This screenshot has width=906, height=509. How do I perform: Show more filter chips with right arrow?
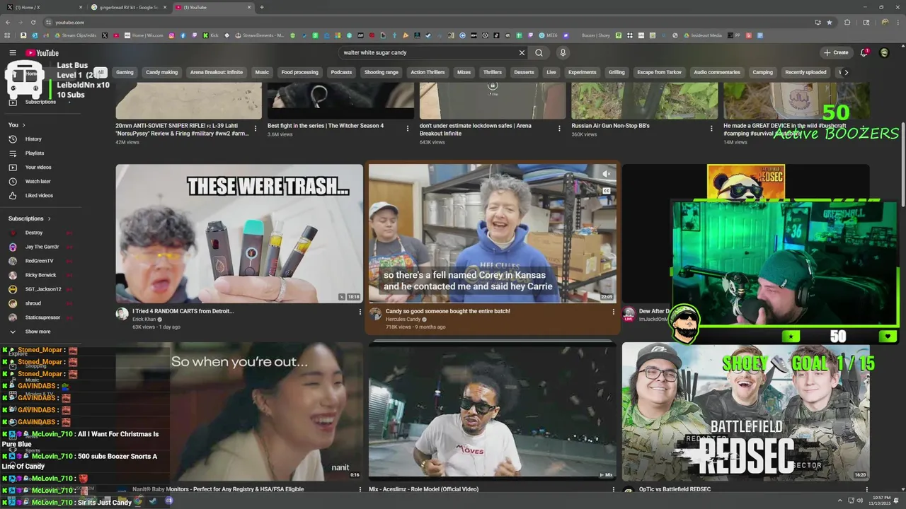(846, 72)
